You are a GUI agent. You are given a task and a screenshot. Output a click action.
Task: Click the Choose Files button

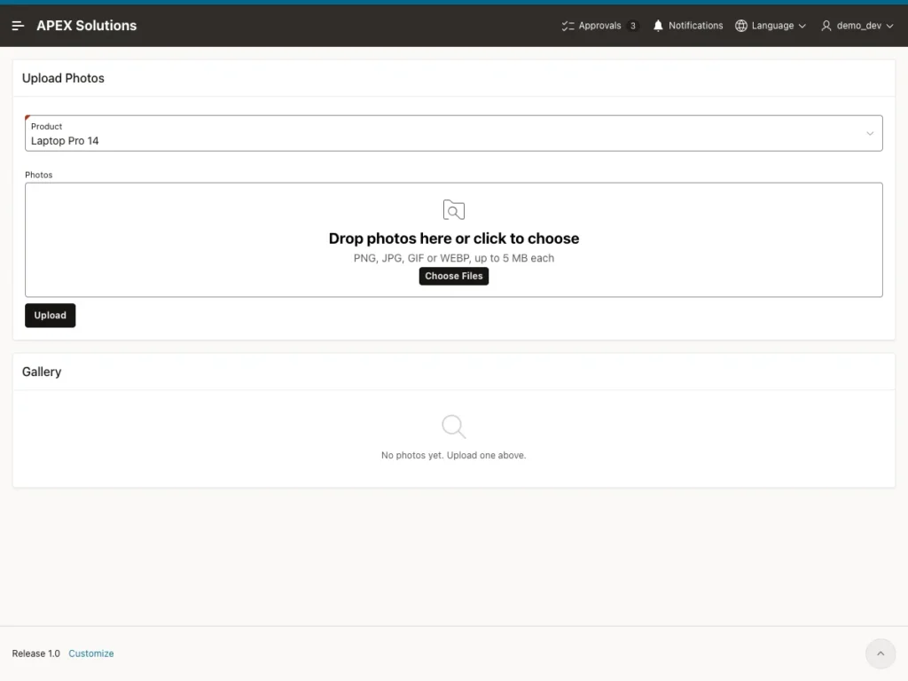(x=454, y=277)
